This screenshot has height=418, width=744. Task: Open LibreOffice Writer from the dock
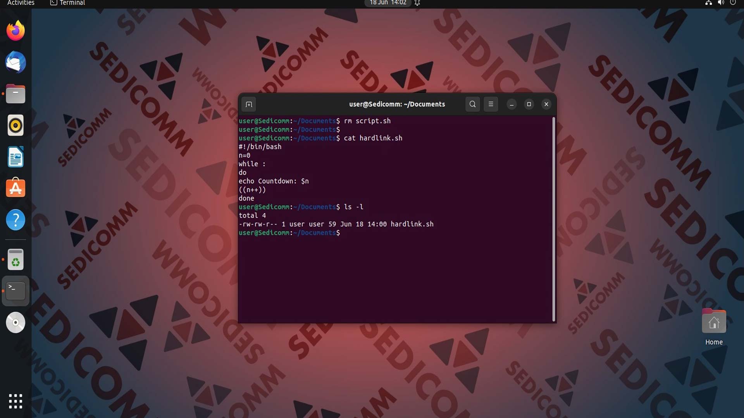(x=15, y=157)
